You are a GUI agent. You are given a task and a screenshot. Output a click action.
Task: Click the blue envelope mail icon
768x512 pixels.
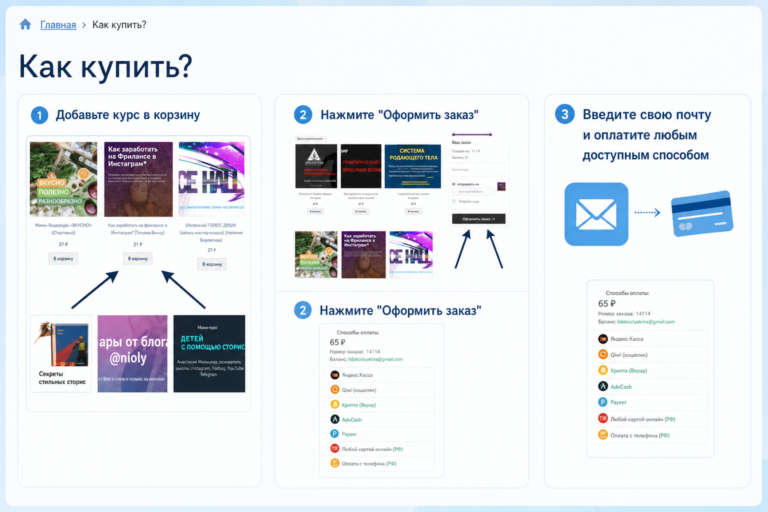[596, 214]
